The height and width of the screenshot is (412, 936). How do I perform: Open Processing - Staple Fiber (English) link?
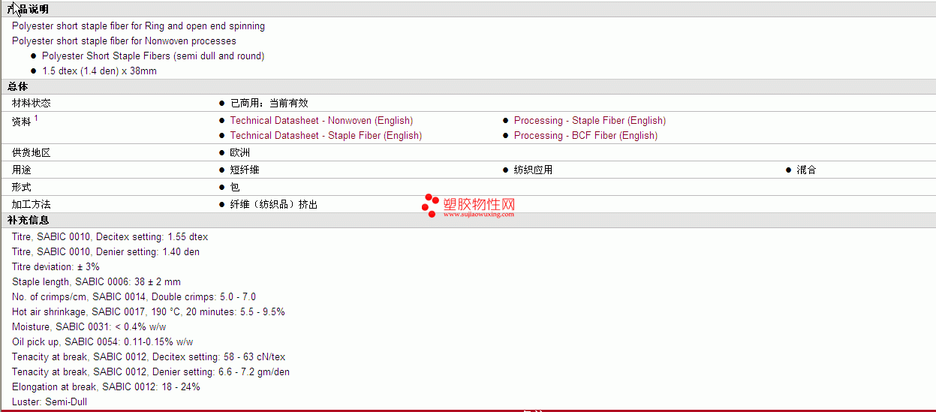pyautogui.click(x=589, y=120)
